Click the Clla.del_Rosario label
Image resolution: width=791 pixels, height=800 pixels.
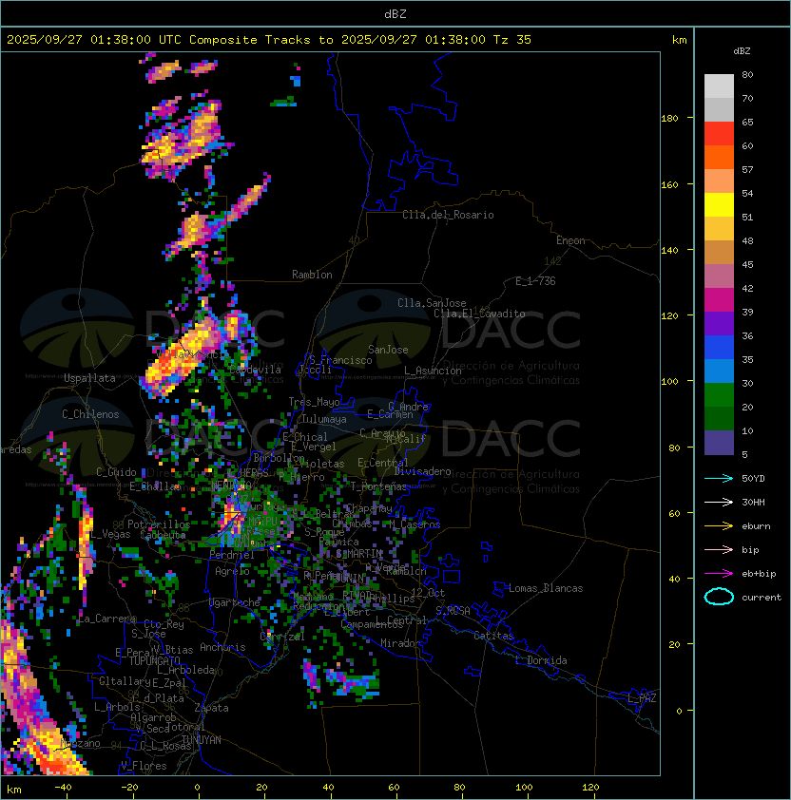[448, 215]
